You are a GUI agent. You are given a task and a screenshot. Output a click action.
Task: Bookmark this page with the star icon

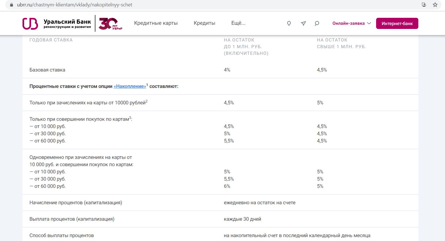click(x=435, y=5)
